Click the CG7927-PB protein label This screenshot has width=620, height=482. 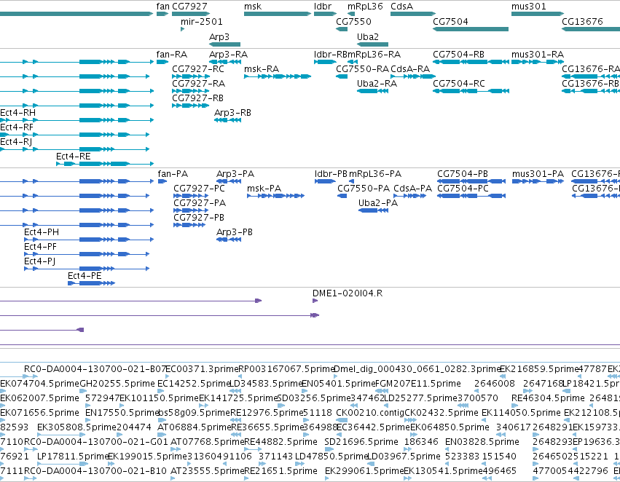[199, 218]
